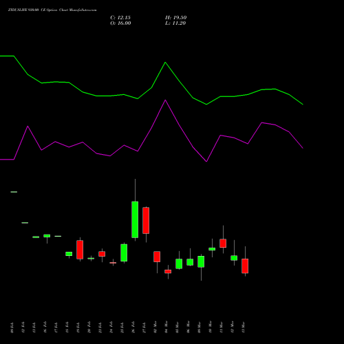Click the green indicator line's highest peak
This screenshot has width=344, height=344.
pos(165,63)
